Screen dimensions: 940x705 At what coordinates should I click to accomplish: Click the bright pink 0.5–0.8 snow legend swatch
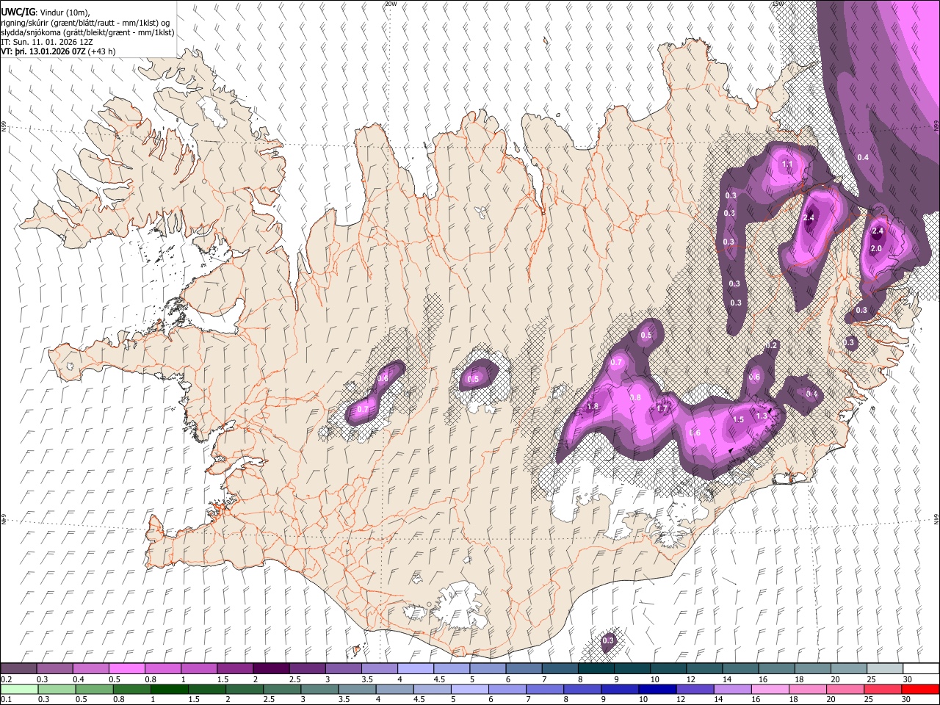pos(126,669)
